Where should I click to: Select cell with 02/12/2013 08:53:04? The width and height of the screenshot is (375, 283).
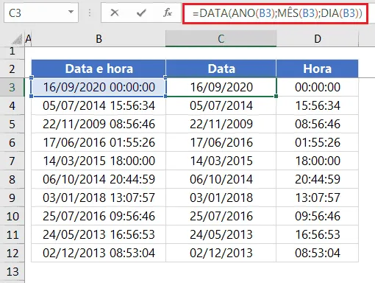[x=99, y=253]
